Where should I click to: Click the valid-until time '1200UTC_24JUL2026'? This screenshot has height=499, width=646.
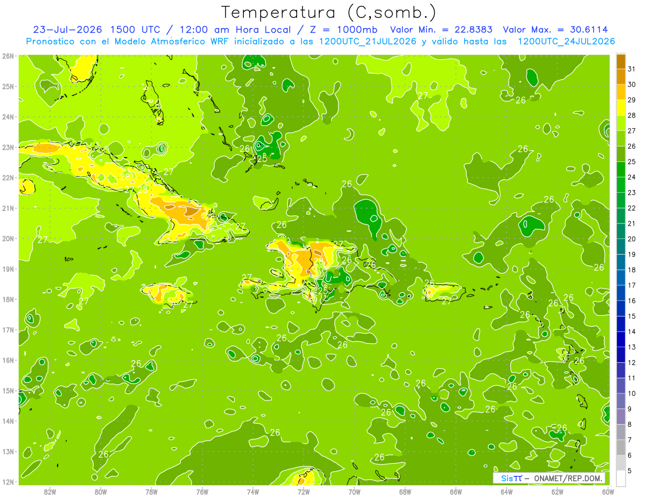click(566, 41)
